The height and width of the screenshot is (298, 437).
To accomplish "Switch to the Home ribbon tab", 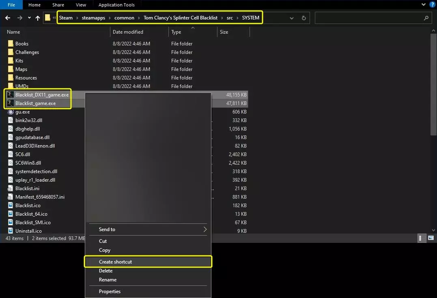I will pos(34,5).
